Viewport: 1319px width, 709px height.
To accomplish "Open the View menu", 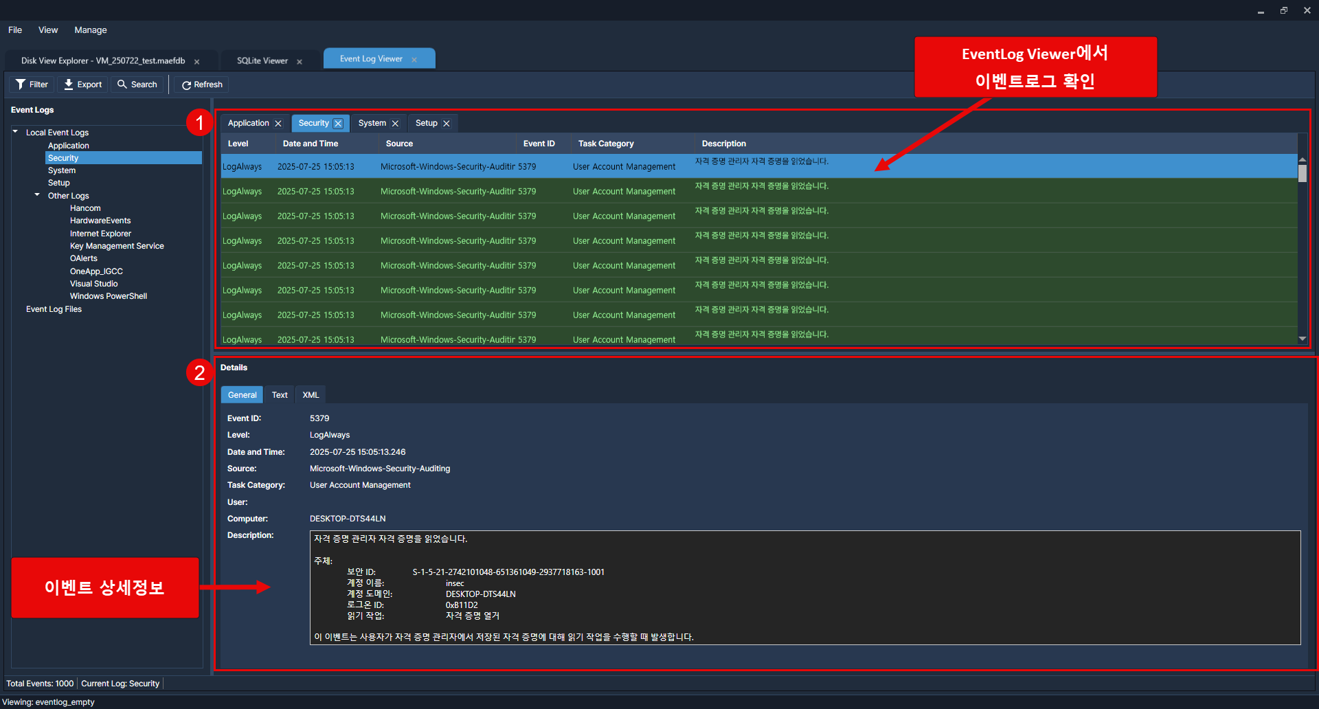I will pyautogui.click(x=48, y=30).
